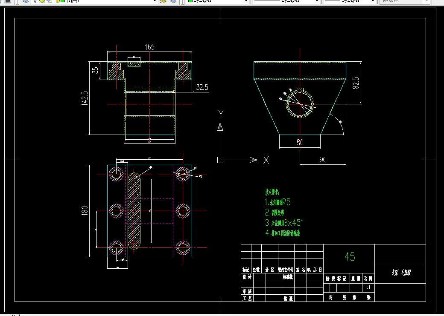Click the 支架1 毛坯图 title cell
Viewport: 444px width, 316px height.
pyautogui.click(x=401, y=273)
